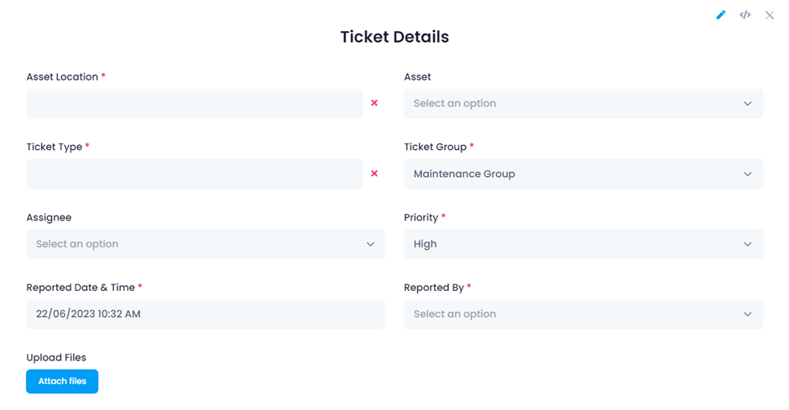Open the Ticket Group dropdown arrow

point(748,174)
